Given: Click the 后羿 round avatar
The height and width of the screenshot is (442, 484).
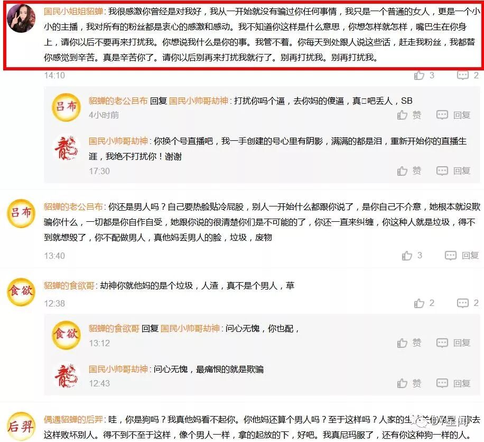Looking at the screenshot, I should [21, 427].
